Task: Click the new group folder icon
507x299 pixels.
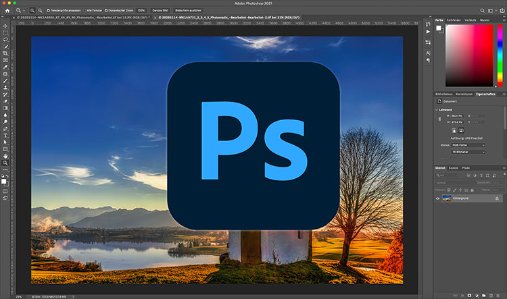Action: [x=484, y=296]
